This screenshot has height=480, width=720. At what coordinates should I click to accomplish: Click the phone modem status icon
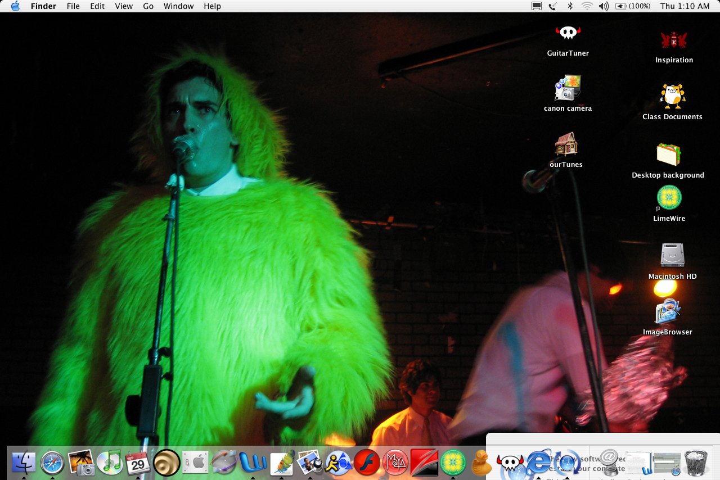(553, 6)
